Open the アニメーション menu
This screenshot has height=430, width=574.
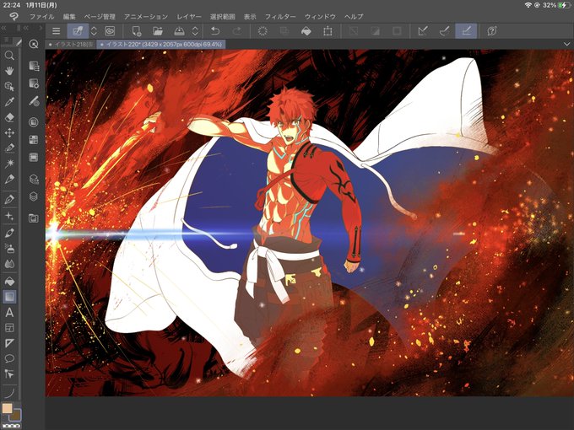pos(146,17)
